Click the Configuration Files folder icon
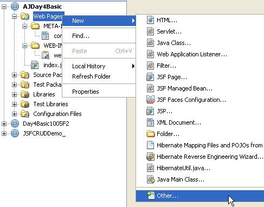 point(25,114)
